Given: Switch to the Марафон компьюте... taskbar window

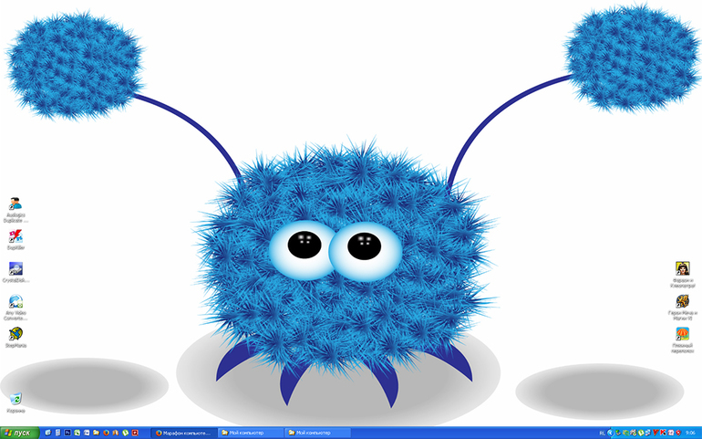Looking at the screenshot, I should pyautogui.click(x=184, y=433).
